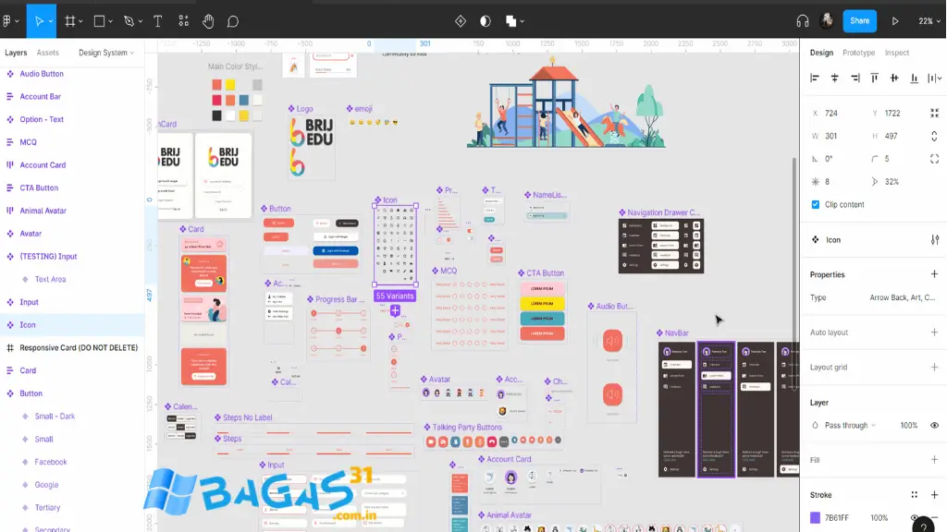Switch to the Prototype tab
Screen dimensions: 947x532
[857, 53]
